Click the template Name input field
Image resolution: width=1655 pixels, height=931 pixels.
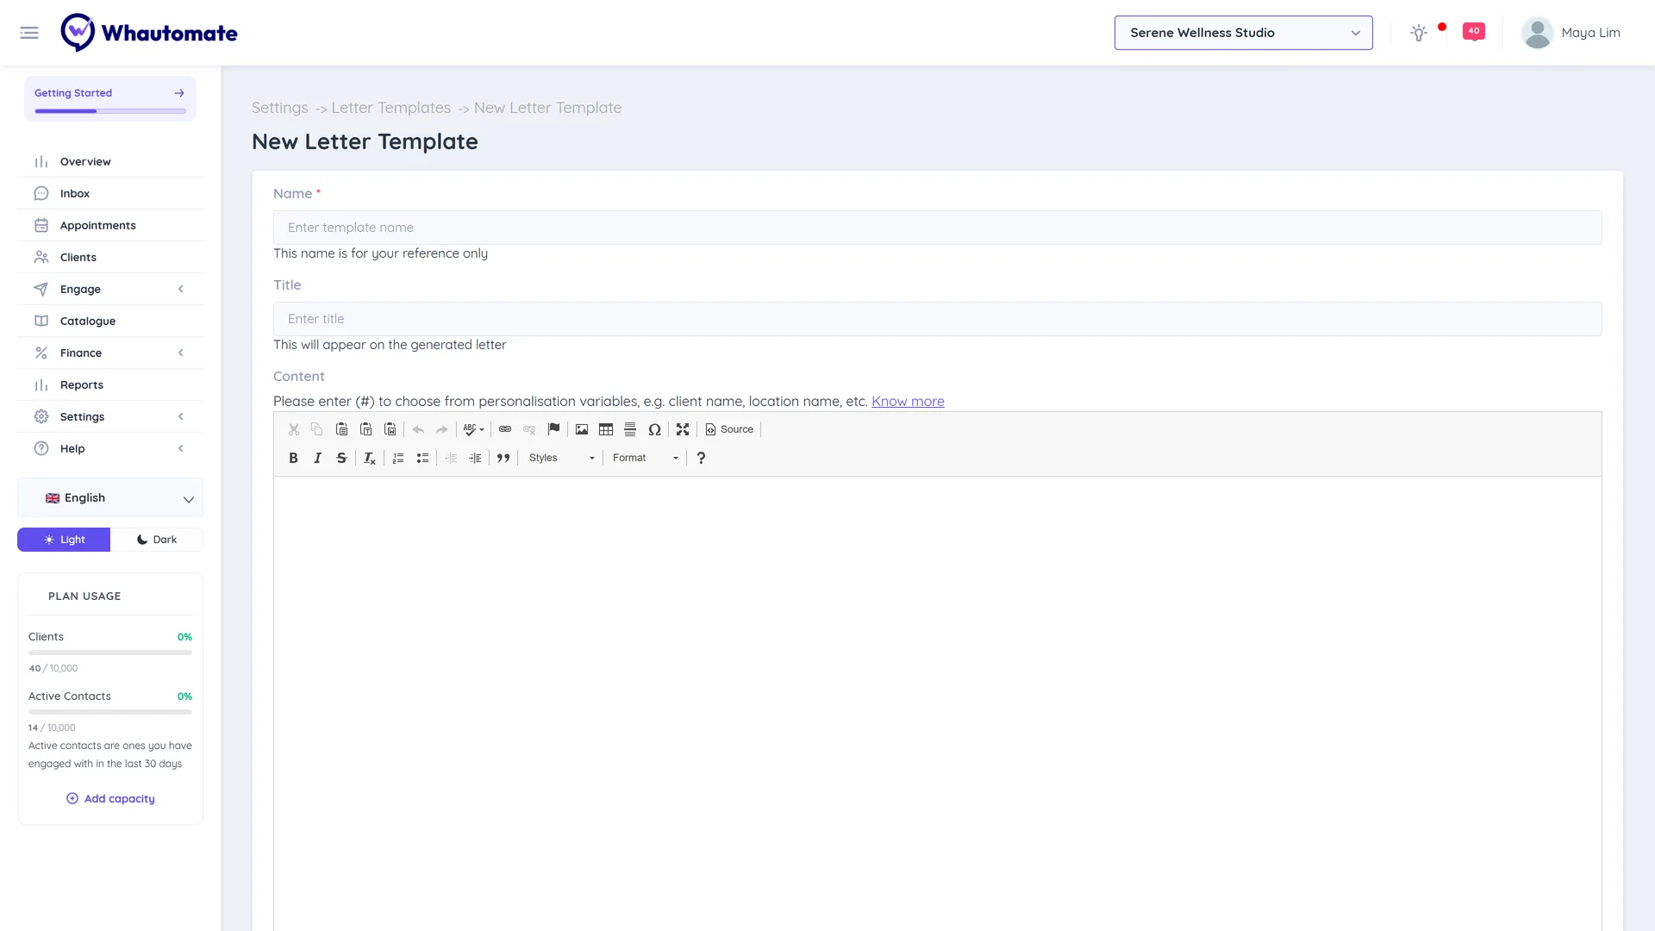coord(937,228)
